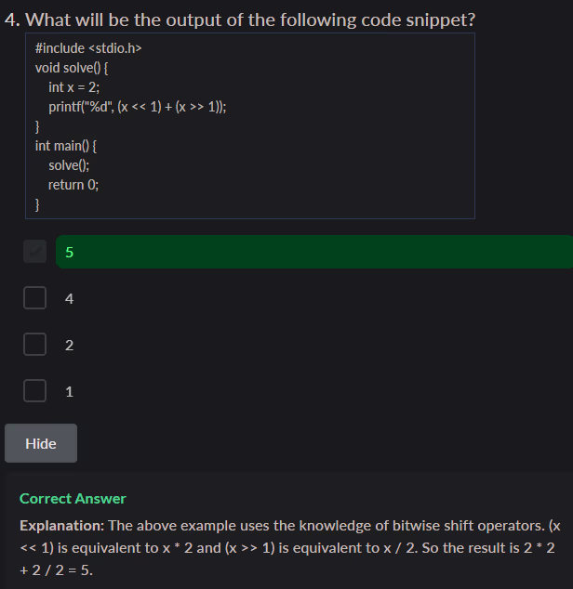Uncheck the checked box for answer 5
Viewport: 573px width, 589px height.
(x=35, y=252)
